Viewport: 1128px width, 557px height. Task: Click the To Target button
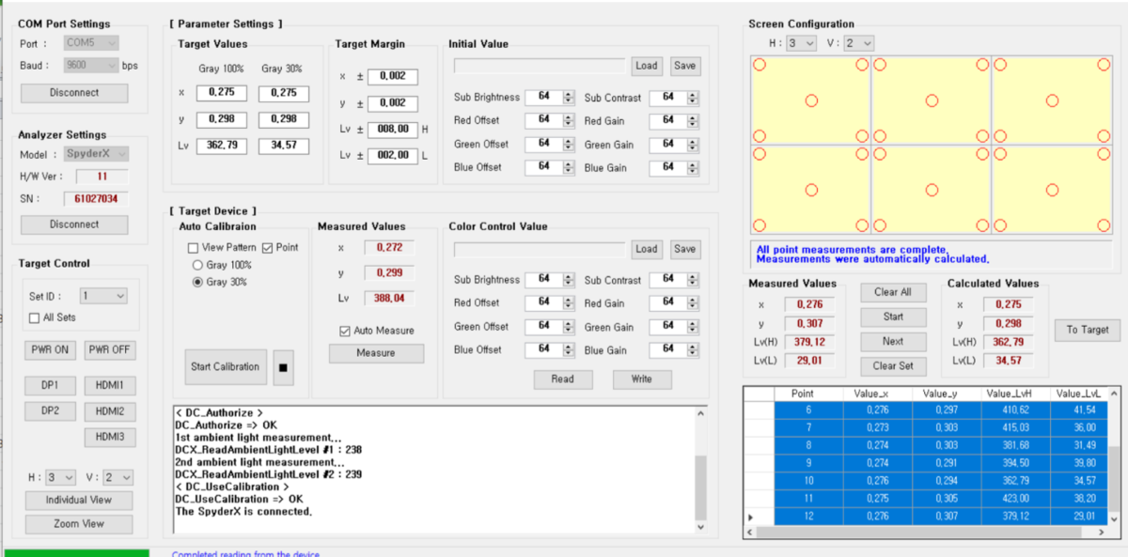click(x=1087, y=330)
